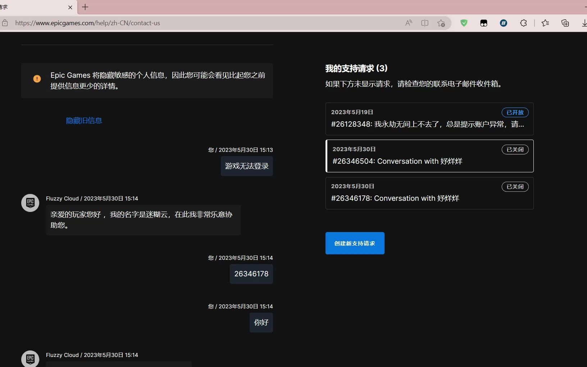This screenshot has width=587, height=367.
Task: Open the Downloads arrow icon
Action: [584, 23]
